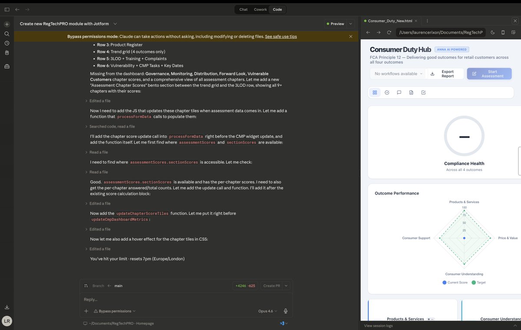Toggle the left sidebar panel icon
Viewport: 521px width, 330px height.
point(7,9)
